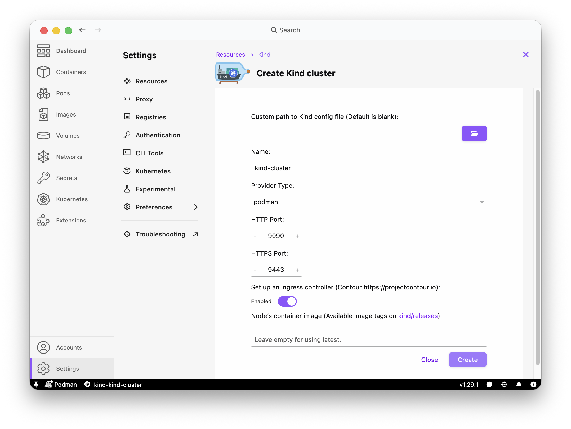The image size is (571, 429).
Task: Click the vertical scrollbar of the form
Action: pos(537,227)
